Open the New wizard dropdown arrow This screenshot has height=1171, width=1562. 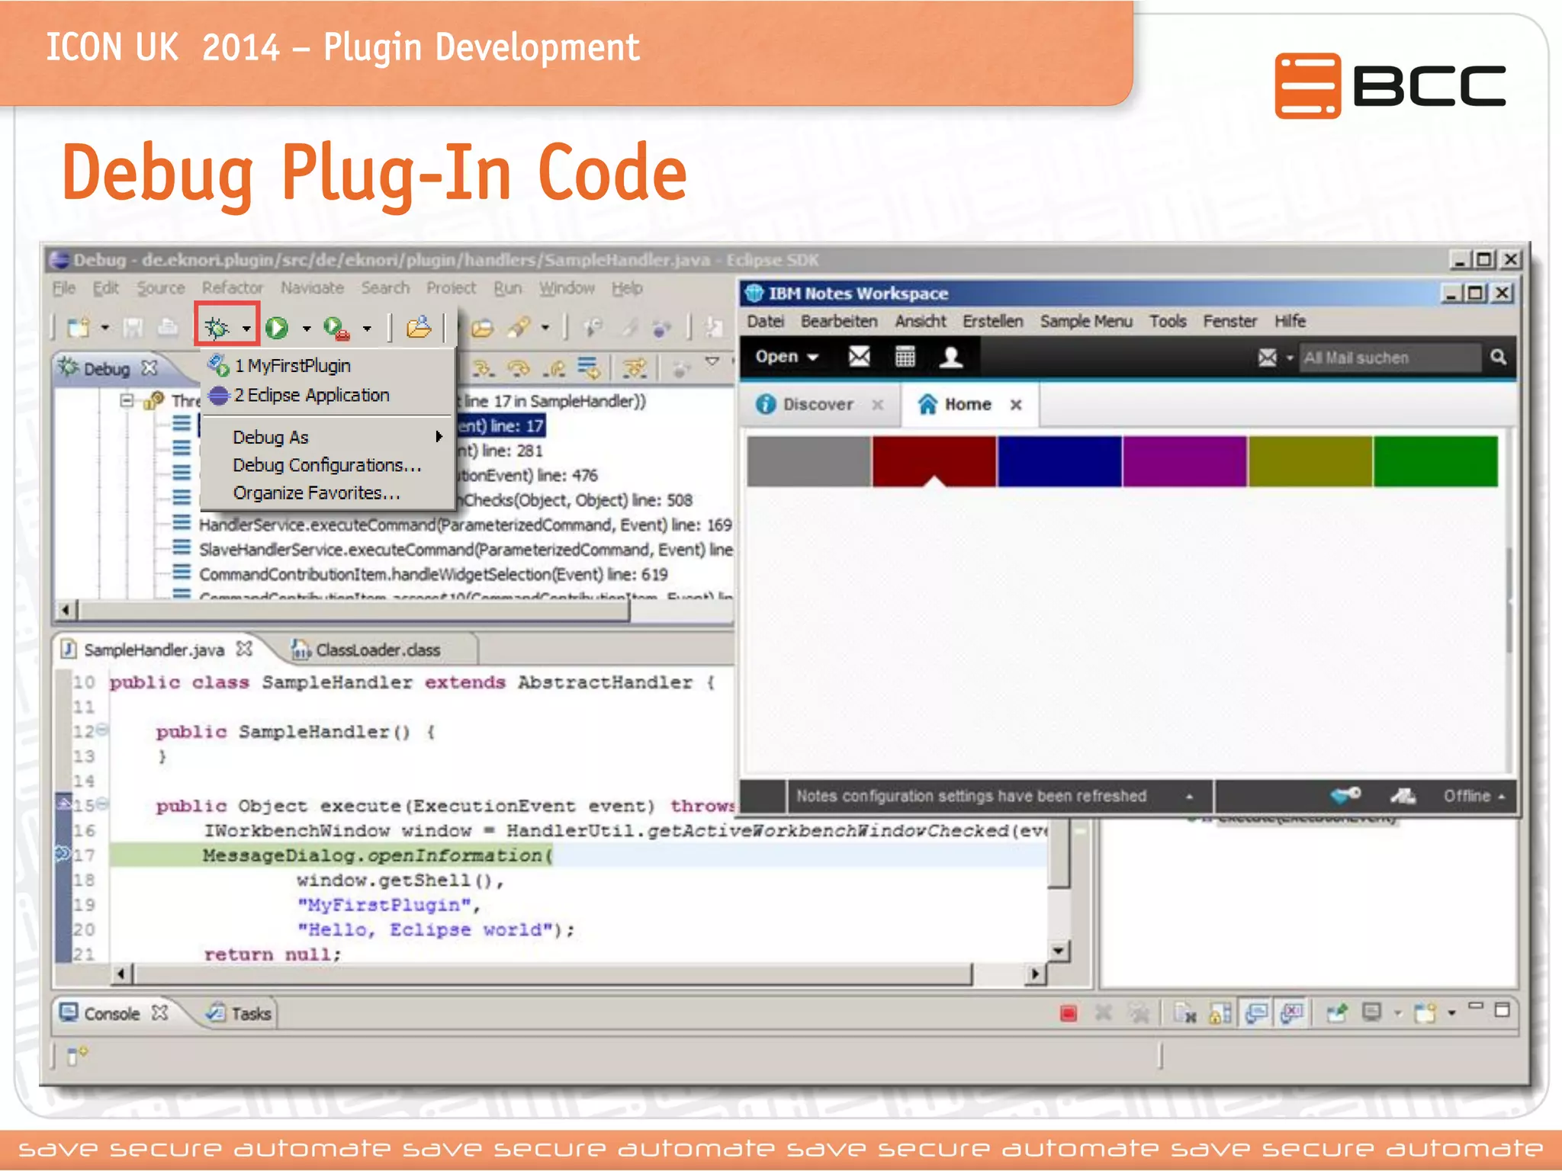(105, 329)
